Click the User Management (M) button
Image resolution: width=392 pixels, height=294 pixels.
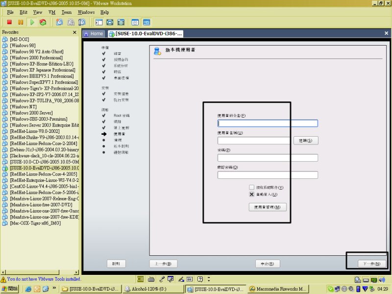268,207
